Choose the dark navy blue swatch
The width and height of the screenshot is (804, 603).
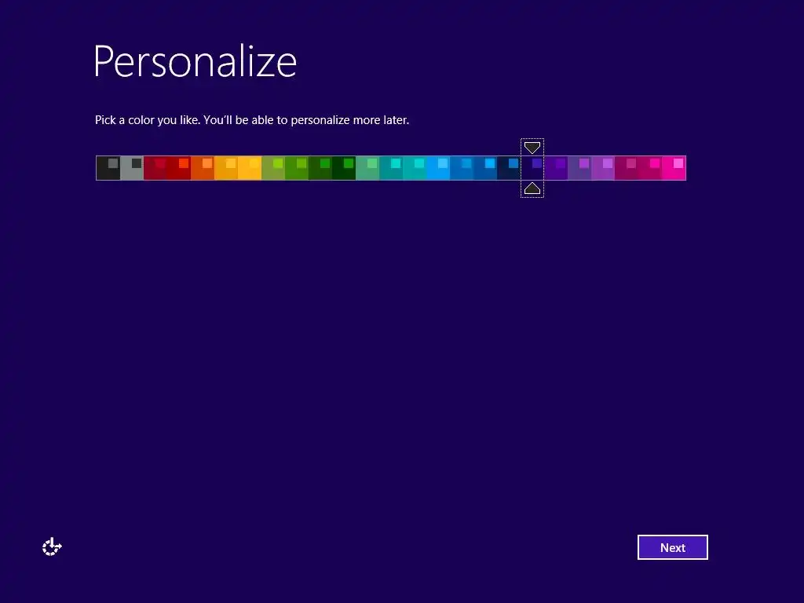pos(509,168)
